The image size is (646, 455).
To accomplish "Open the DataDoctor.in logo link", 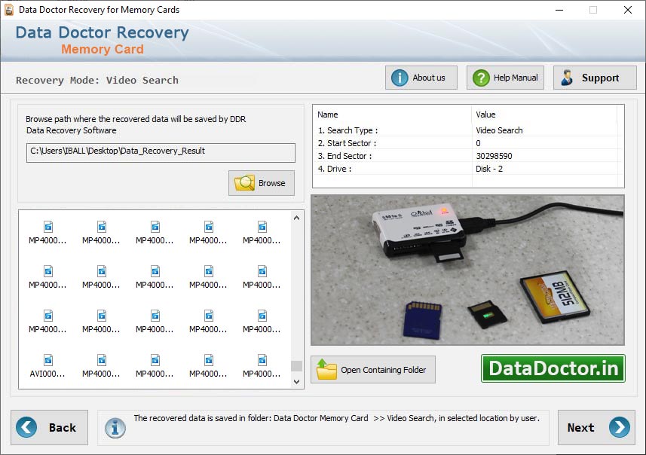I will [553, 368].
